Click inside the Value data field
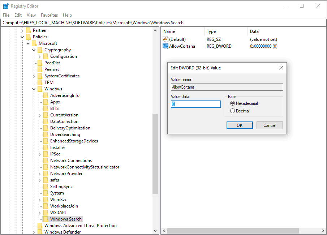 click(x=195, y=104)
